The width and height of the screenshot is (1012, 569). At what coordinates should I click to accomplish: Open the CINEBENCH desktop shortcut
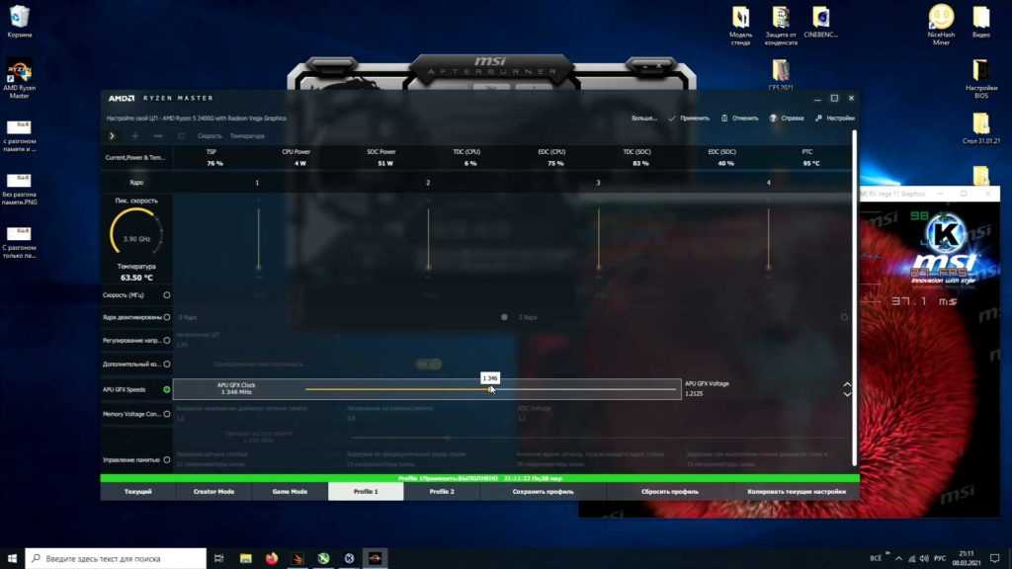pyautogui.click(x=820, y=18)
